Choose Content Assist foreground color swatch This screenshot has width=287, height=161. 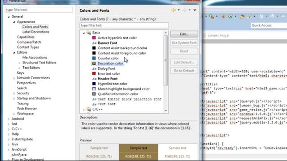pyautogui.click(x=94, y=53)
